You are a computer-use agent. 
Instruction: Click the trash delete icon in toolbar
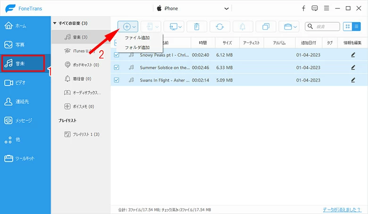[x=196, y=27]
